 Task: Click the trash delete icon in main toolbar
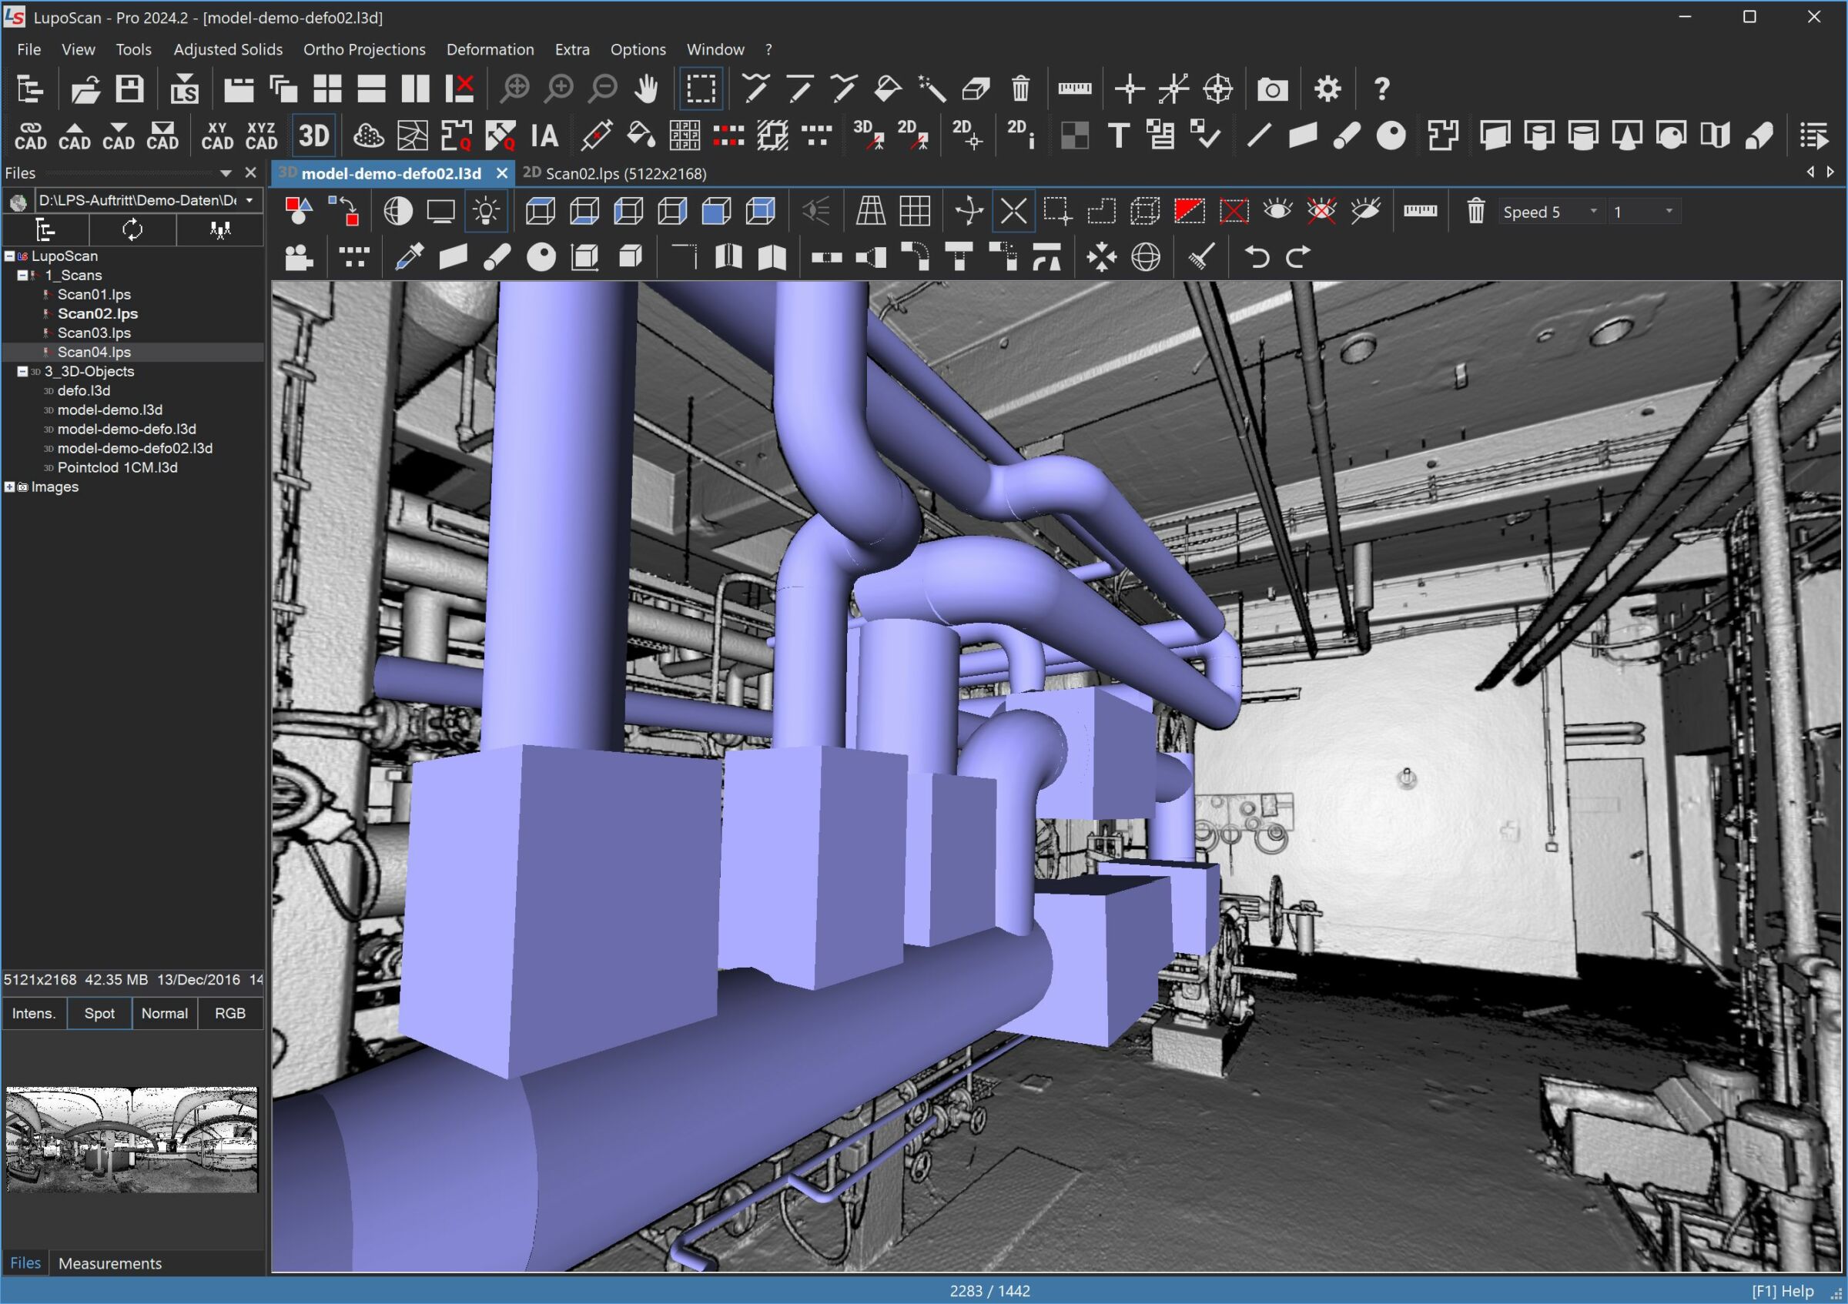[x=1019, y=89]
